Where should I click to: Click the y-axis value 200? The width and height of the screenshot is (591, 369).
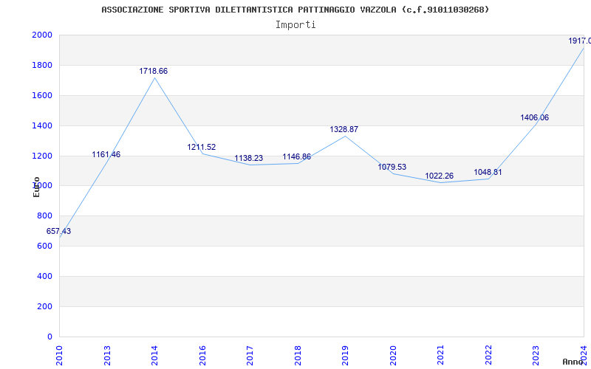45,306
